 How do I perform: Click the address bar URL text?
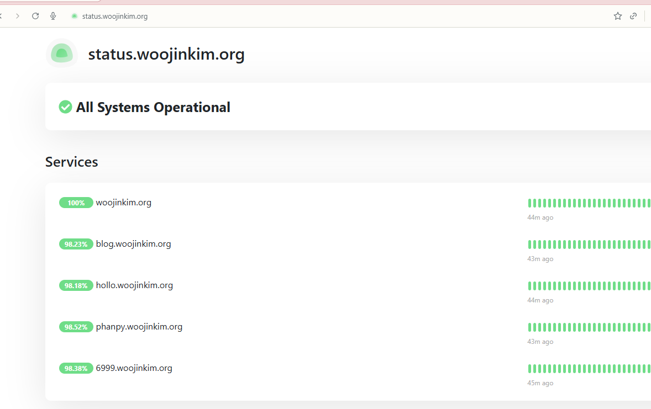[x=115, y=16]
